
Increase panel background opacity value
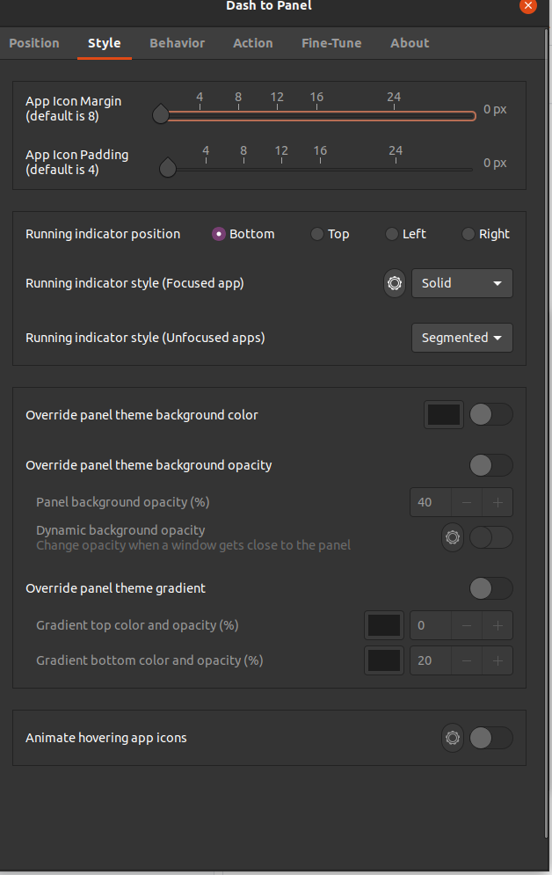498,502
